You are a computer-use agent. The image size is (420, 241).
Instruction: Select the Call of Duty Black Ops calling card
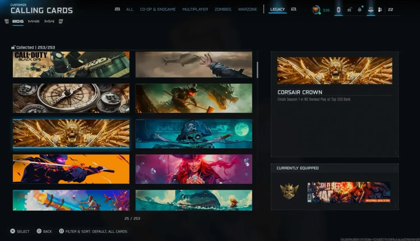[x=71, y=64]
